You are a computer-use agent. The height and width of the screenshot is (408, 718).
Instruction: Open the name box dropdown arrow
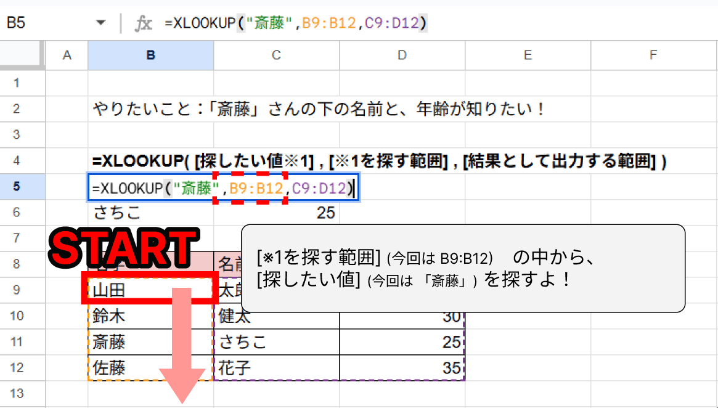[101, 23]
